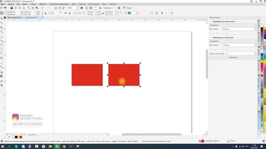Collapse the horizontal settings section

(x=211, y=22)
